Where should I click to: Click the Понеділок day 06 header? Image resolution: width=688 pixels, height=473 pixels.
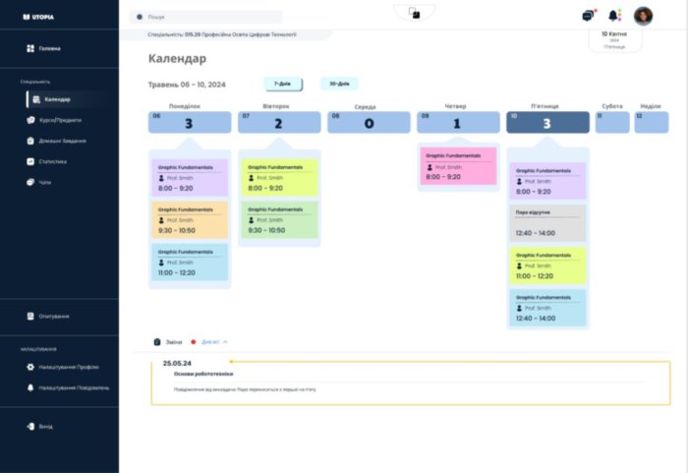190,122
